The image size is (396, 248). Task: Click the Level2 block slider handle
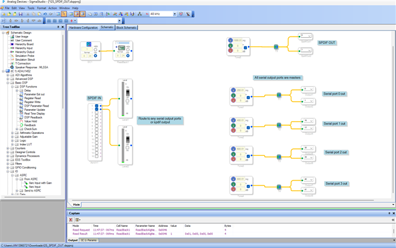click(127, 139)
